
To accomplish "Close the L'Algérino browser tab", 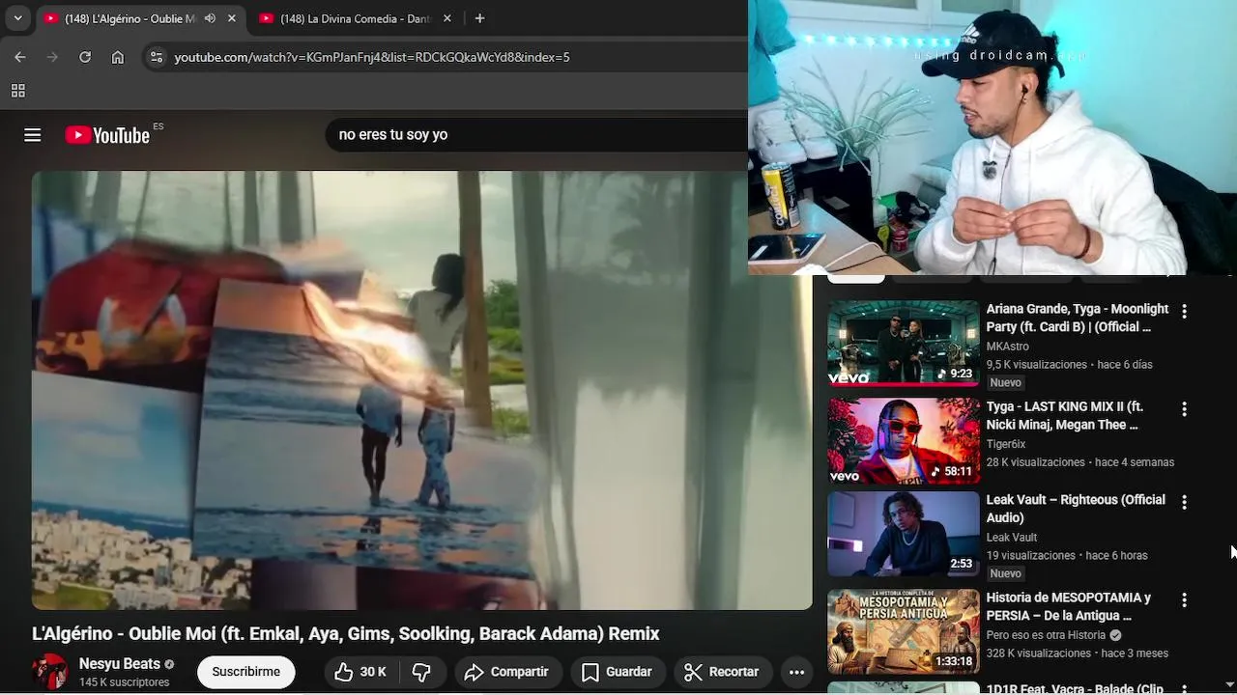I will pos(232,18).
